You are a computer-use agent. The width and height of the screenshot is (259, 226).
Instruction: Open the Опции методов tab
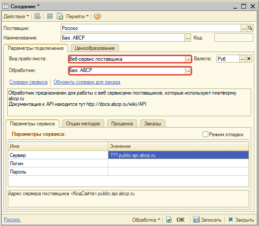[83, 124]
